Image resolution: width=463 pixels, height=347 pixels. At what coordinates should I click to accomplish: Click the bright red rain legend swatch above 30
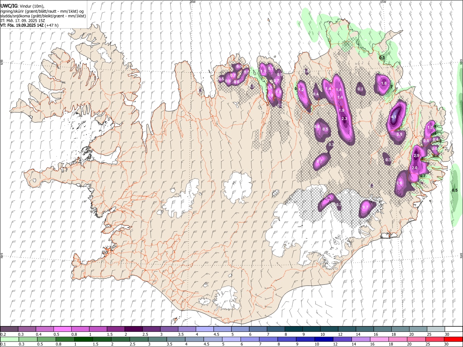pyautogui.click(x=453, y=339)
